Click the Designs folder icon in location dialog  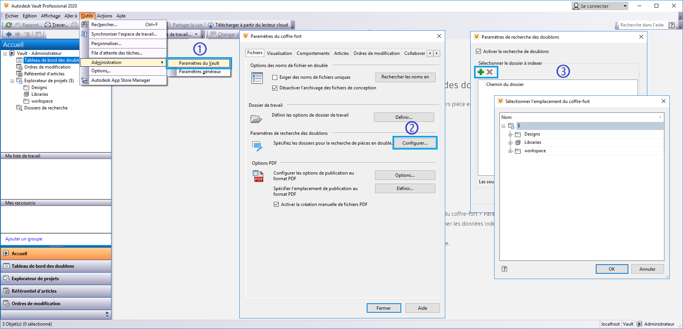[x=518, y=134]
